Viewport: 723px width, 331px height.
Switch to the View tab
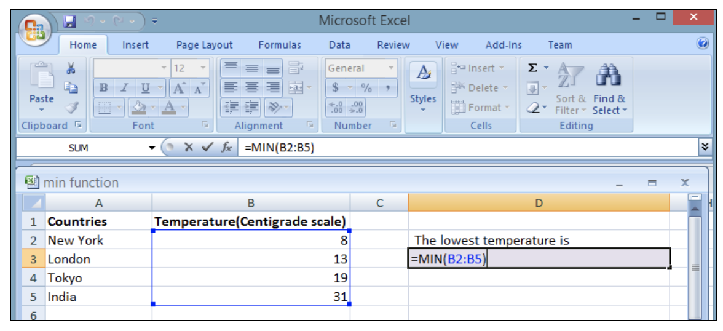(x=447, y=45)
